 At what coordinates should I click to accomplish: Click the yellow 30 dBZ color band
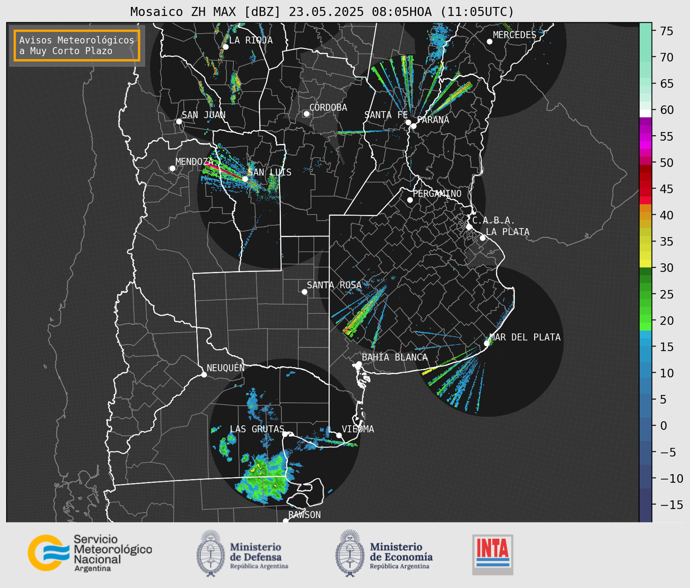click(645, 264)
